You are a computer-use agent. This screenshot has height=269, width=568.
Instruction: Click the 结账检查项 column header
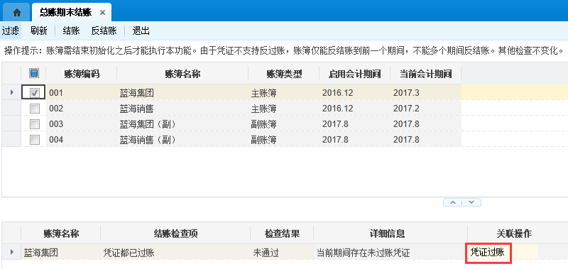175,234
